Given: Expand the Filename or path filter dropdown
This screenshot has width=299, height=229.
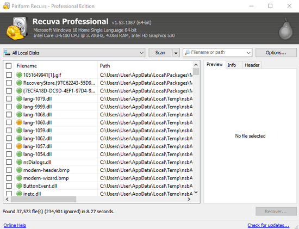Looking at the screenshot, I should click(248, 53).
